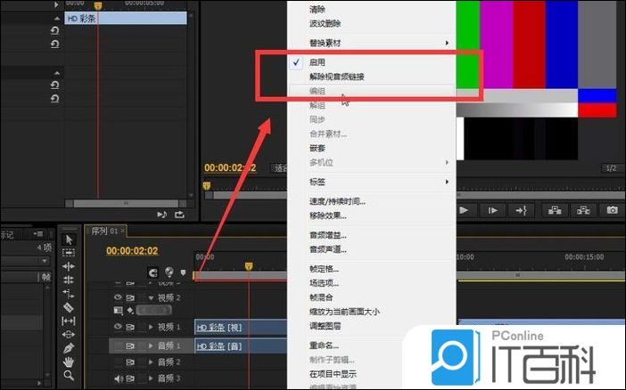Select the Rate Stretch tool
The width and height of the screenshot is (626, 390).
tap(69, 294)
